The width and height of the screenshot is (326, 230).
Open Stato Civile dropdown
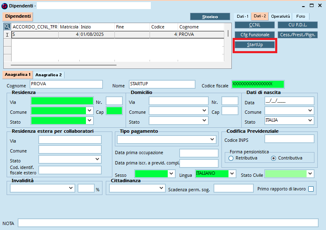[310, 174]
